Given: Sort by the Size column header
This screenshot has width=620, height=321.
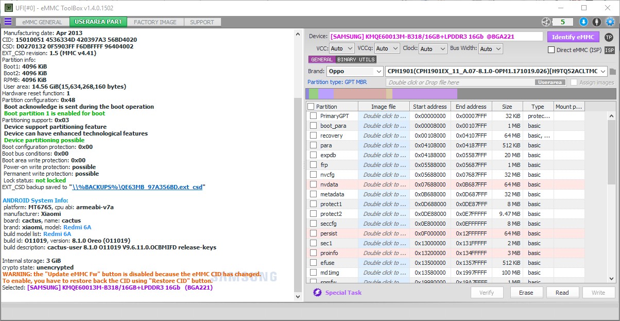Looking at the screenshot, I should tap(507, 107).
